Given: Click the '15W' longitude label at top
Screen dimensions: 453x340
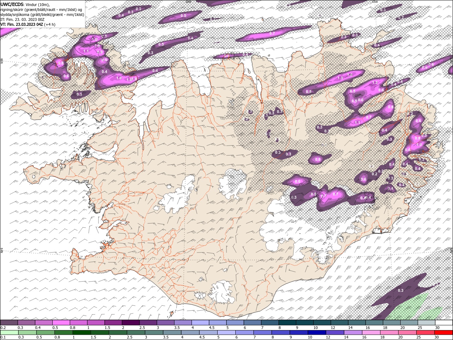Looking at the screenshot, I should pyautogui.click(x=375, y=2).
